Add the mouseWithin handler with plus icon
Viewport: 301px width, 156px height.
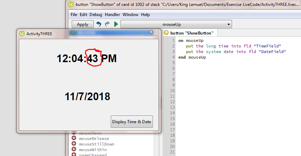click(x=74, y=149)
